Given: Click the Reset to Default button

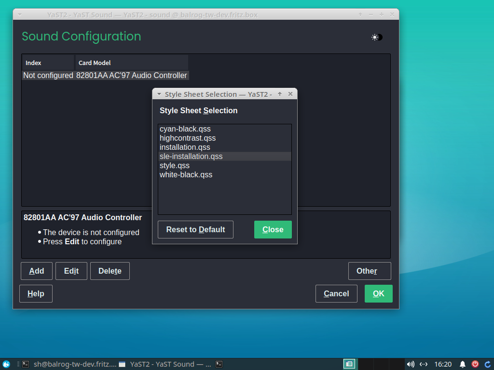Looking at the screenshot, I should tap(195, 230).
